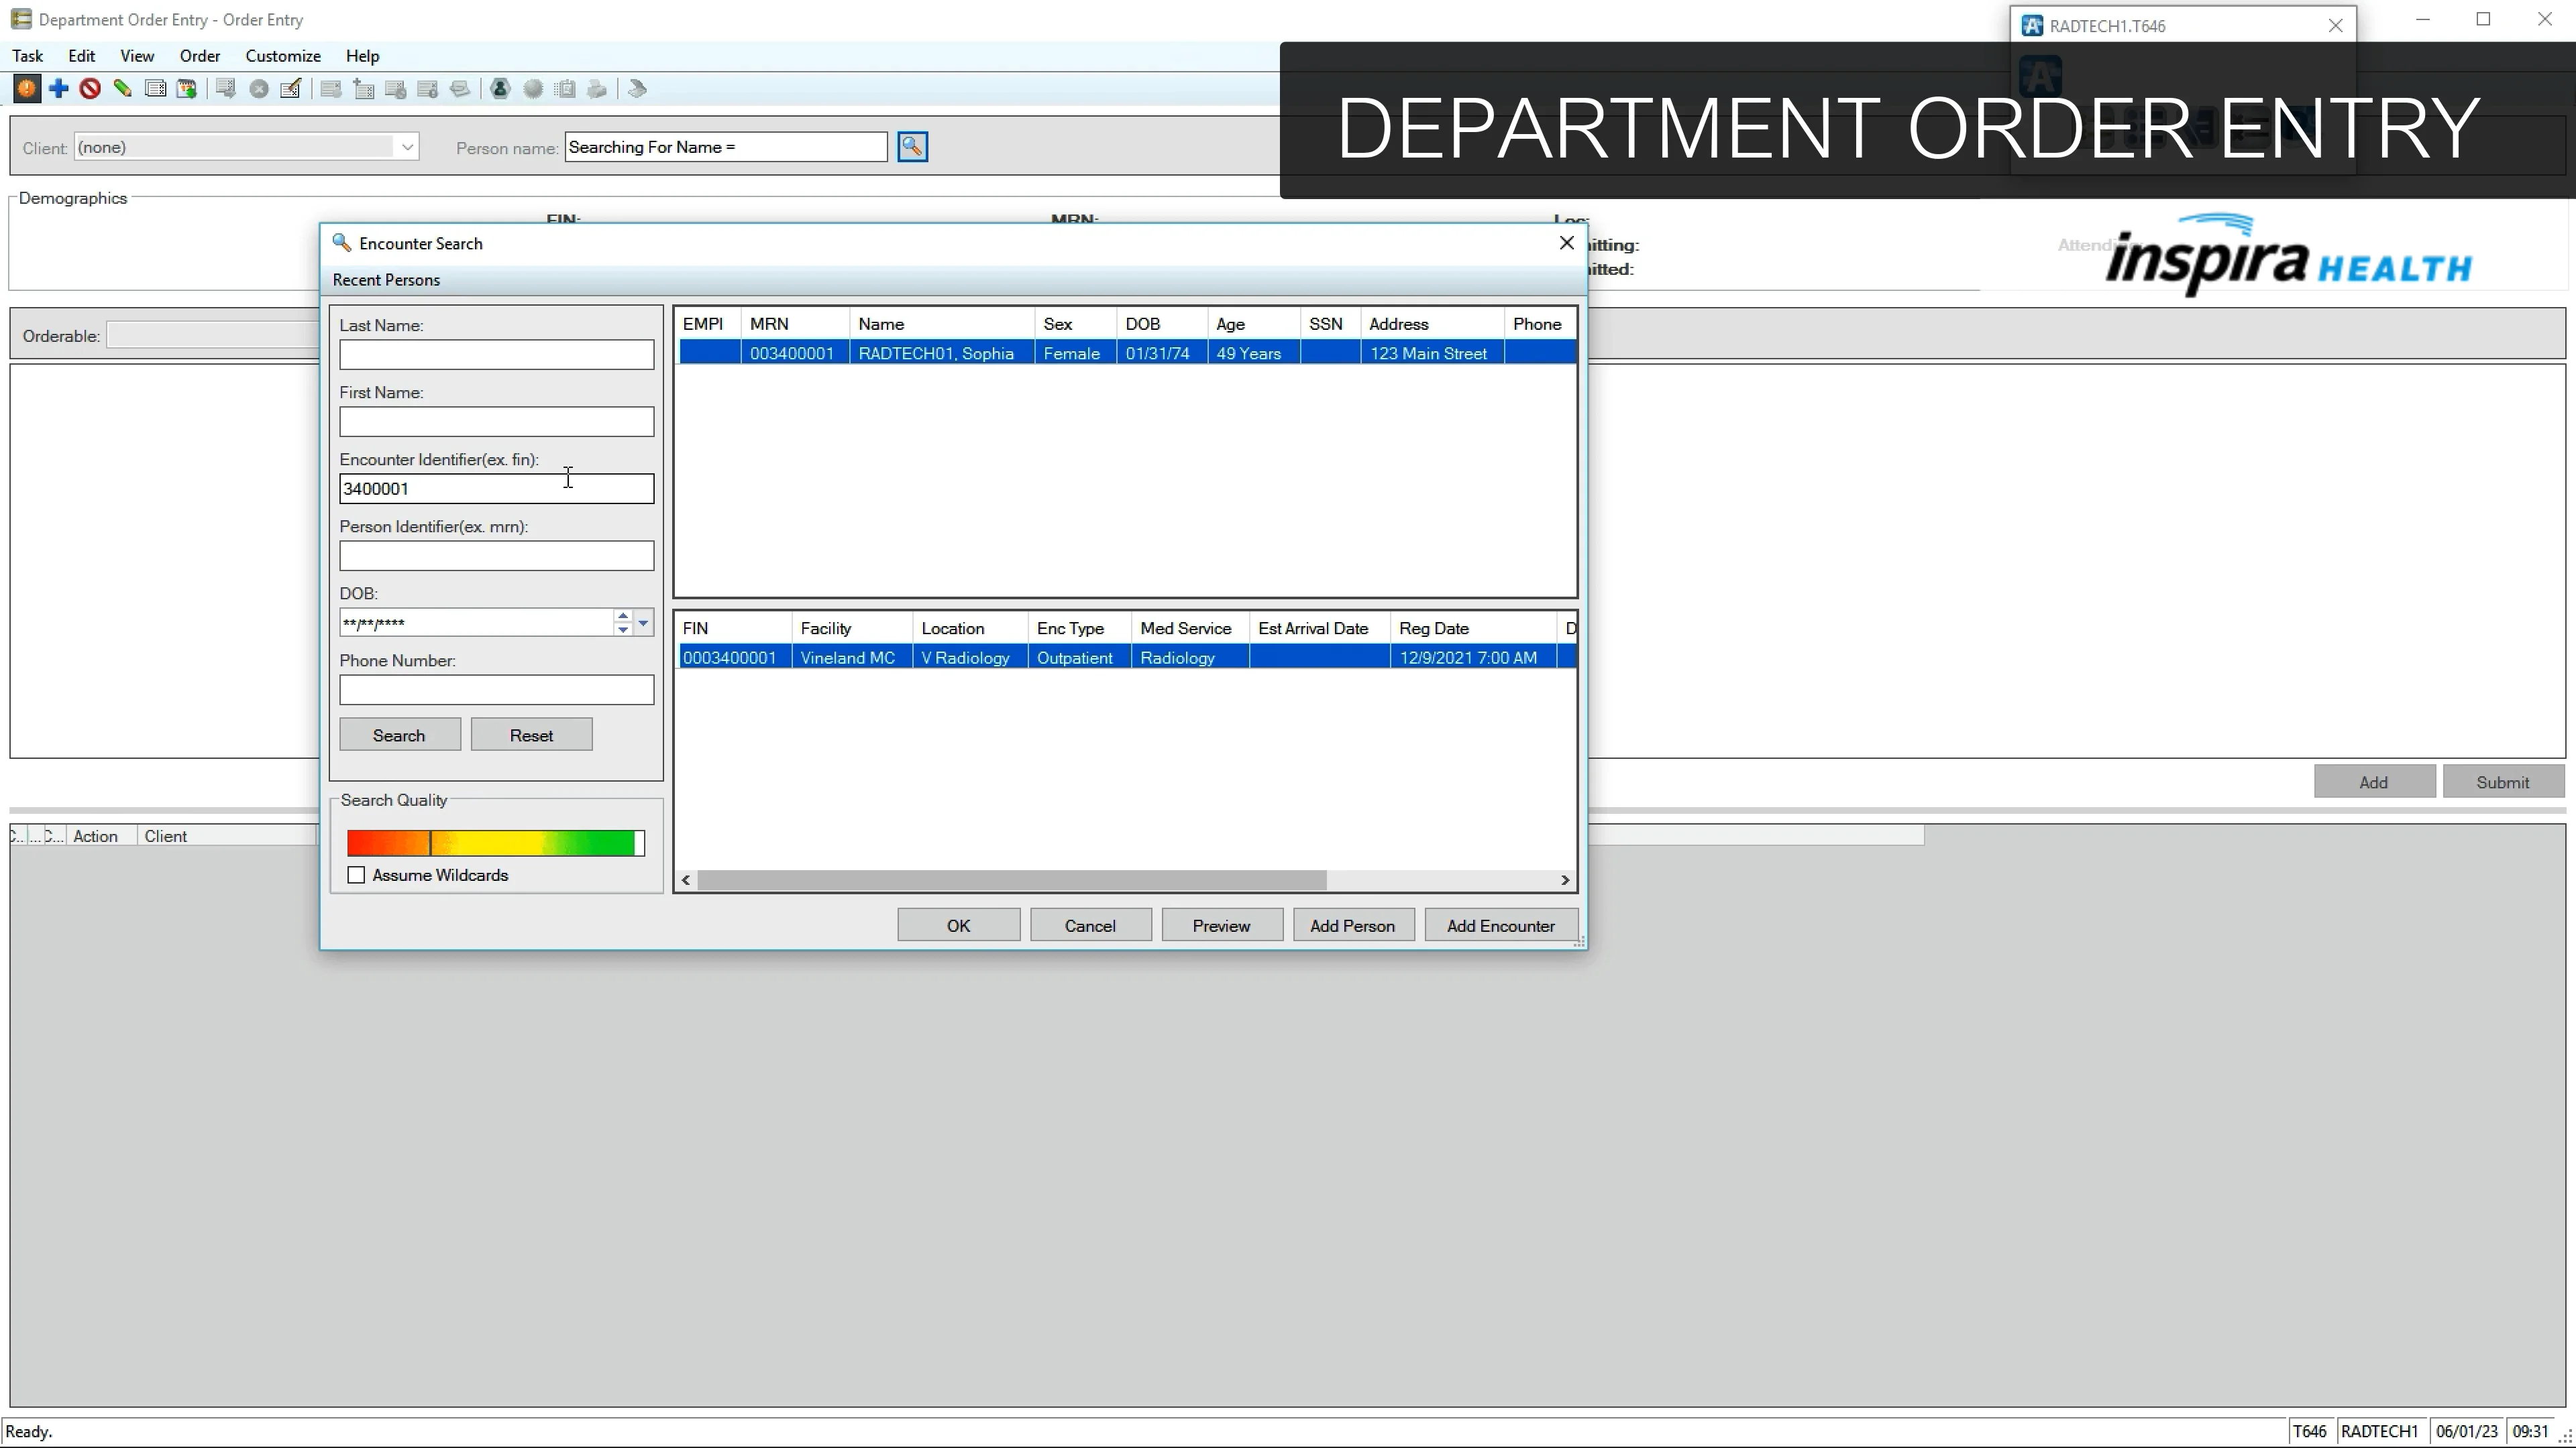Enable the Assume Wildcards checkbox
Image resolution: width=2576 pixels, height=1448 pixels.
pos(356,874)
